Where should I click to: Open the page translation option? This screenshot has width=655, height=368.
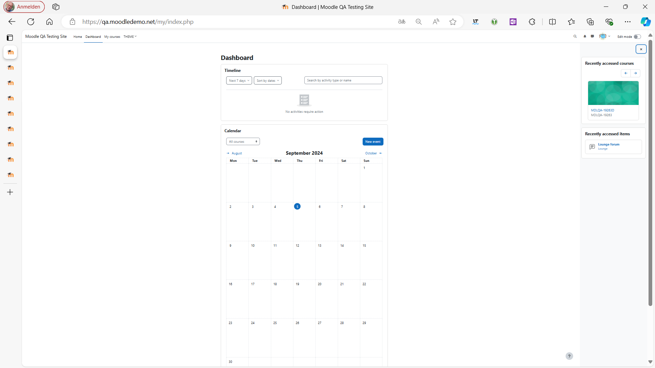(402, 22)
